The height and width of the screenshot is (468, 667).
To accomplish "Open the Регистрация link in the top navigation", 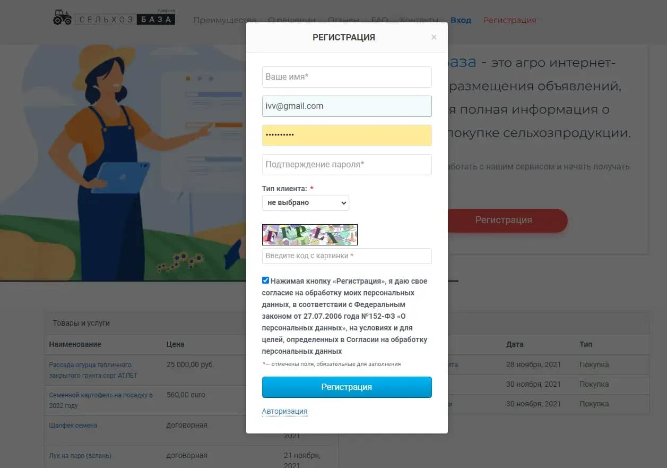I will pos(509,20).
